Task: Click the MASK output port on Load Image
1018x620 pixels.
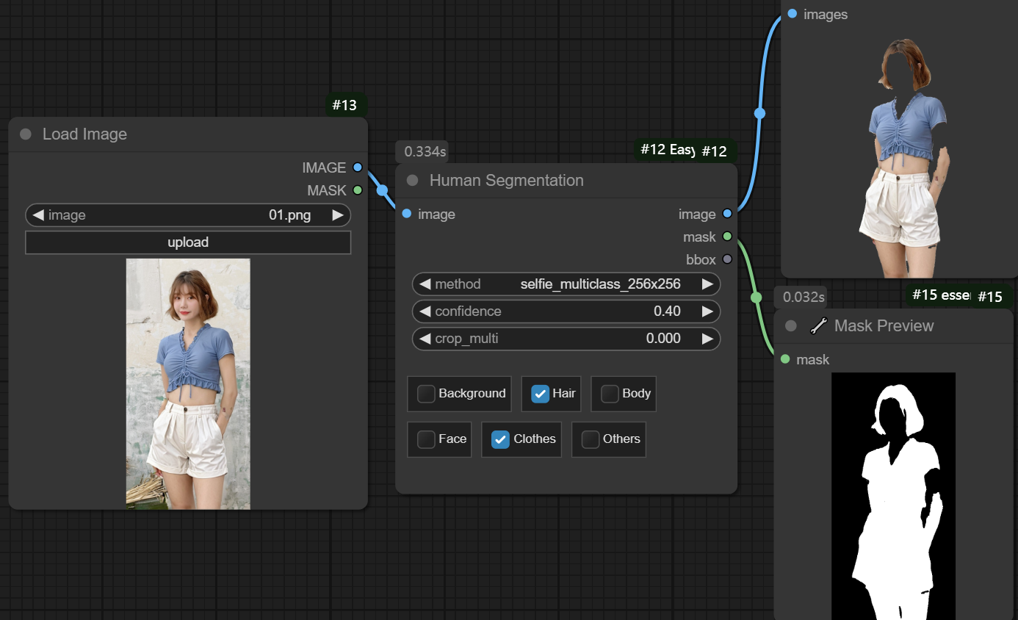Action: [x=358, y=190]
